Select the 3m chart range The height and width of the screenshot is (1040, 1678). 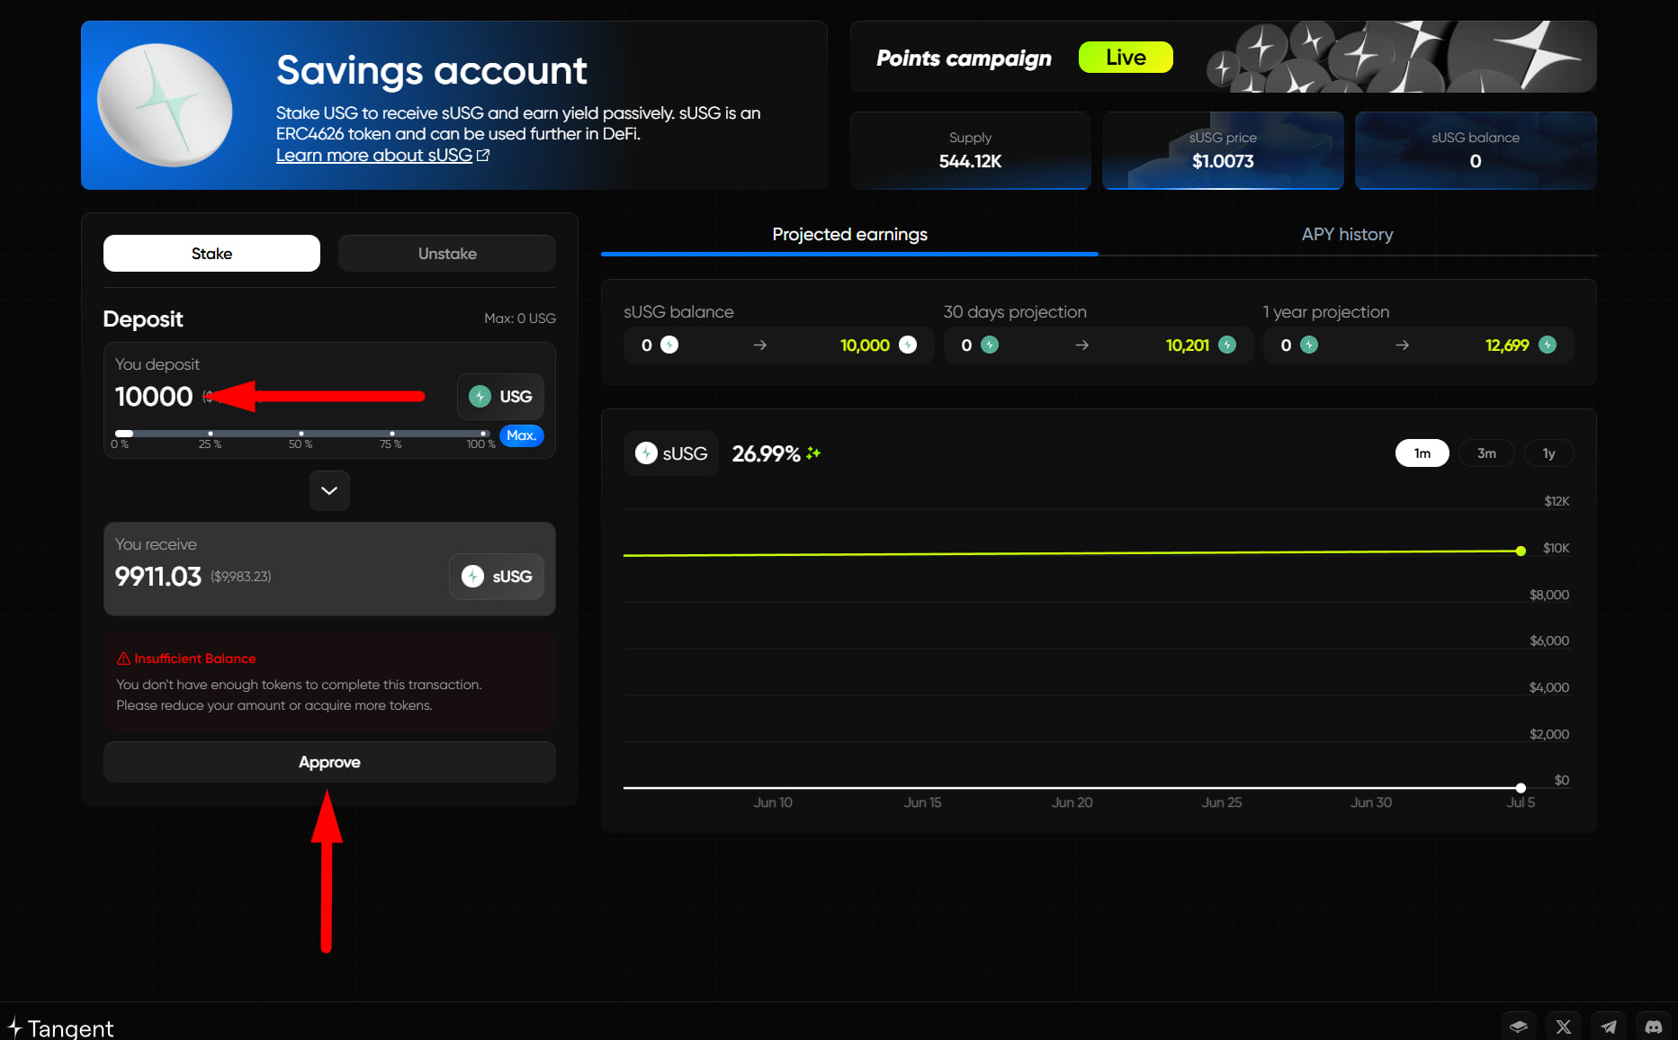(1486, 453)
